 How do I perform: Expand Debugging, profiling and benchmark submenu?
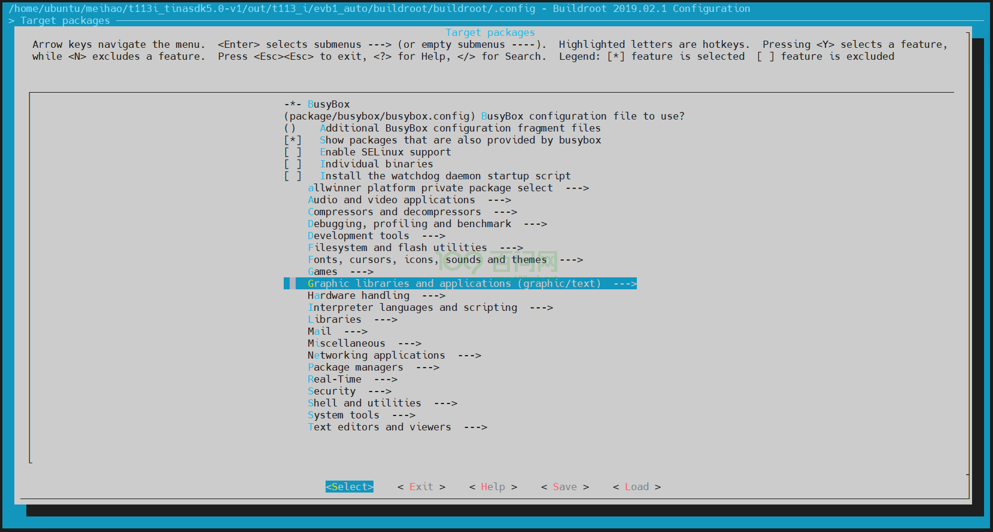tap(409, 224)
